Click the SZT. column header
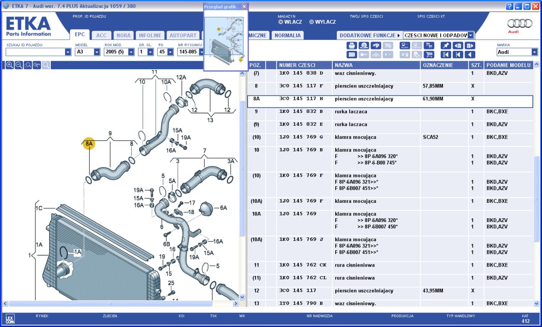 (x=476, y=65)
